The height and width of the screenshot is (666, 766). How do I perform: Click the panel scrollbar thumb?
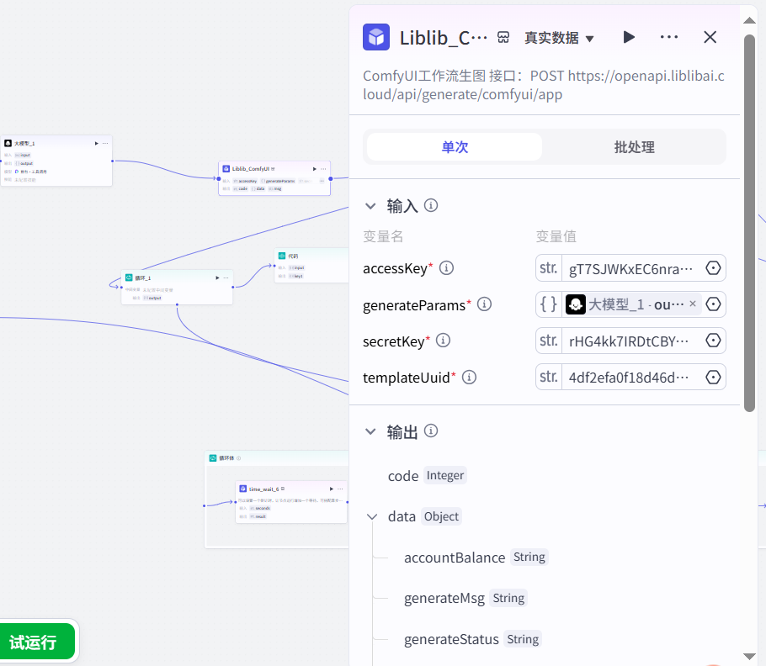(749, 224)
